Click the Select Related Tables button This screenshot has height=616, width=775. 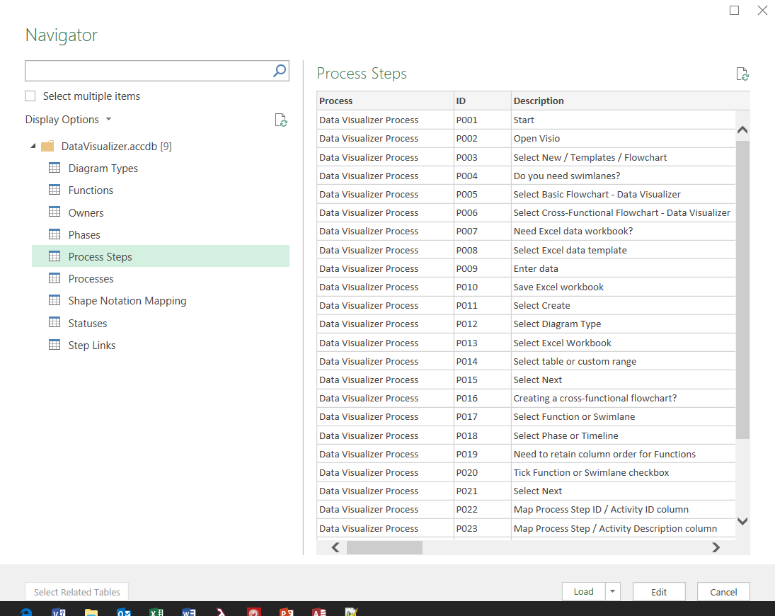(x=76, y=591)
